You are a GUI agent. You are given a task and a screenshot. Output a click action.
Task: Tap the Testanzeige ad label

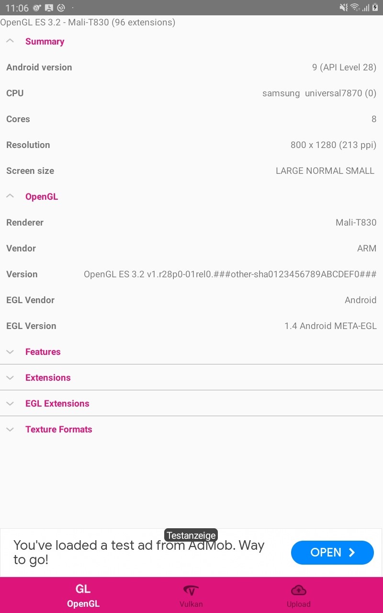[x=191, y=535]
